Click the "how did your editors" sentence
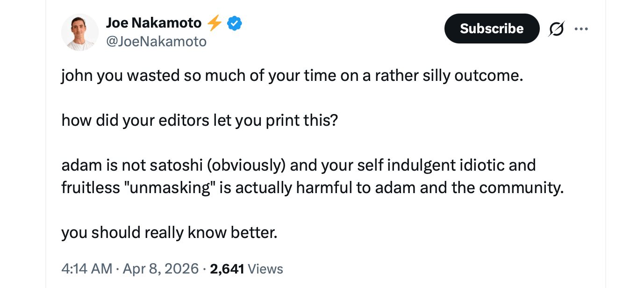 199,121
